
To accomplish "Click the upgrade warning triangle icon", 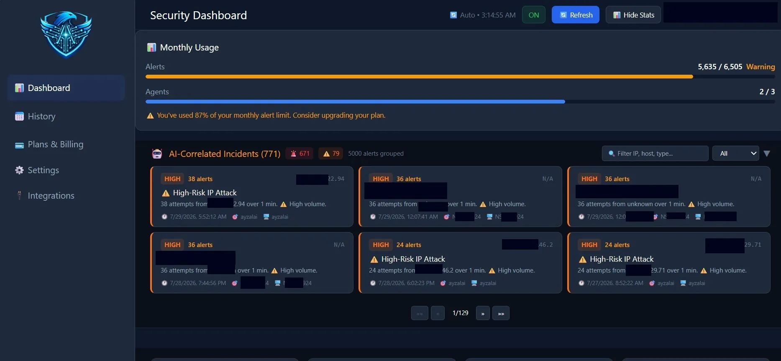I will [x=150, y=116].
